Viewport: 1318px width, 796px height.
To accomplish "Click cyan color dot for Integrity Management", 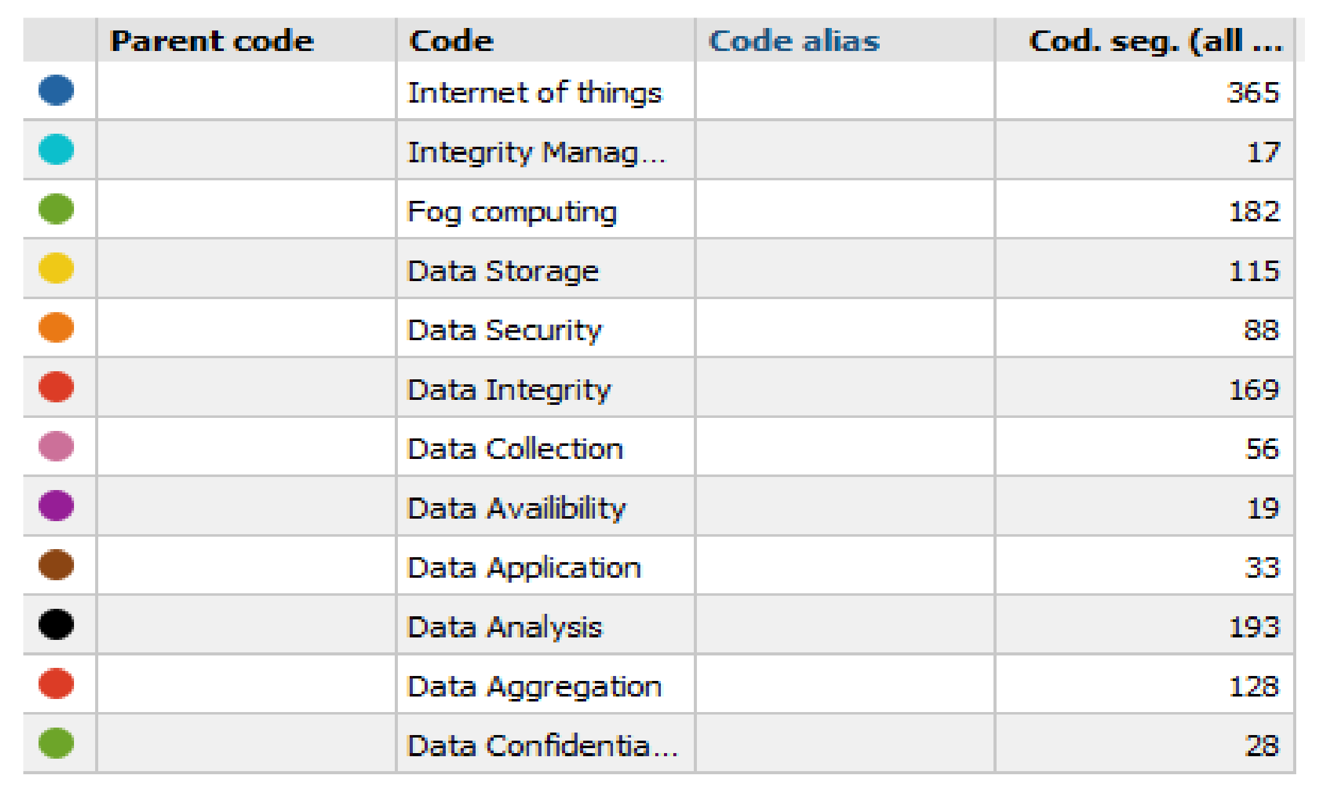I will pos(56,149).
